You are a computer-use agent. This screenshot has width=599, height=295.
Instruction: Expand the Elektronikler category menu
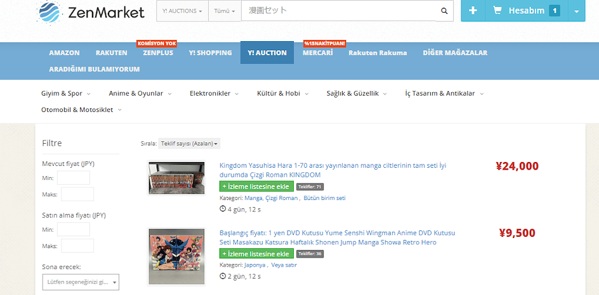click(214, 94)
